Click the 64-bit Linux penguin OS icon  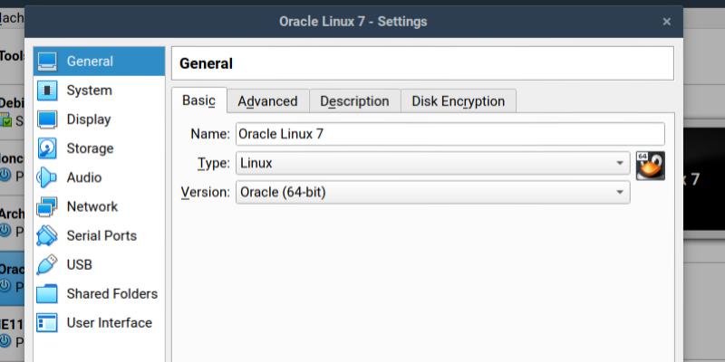click(x=650, y=164)
